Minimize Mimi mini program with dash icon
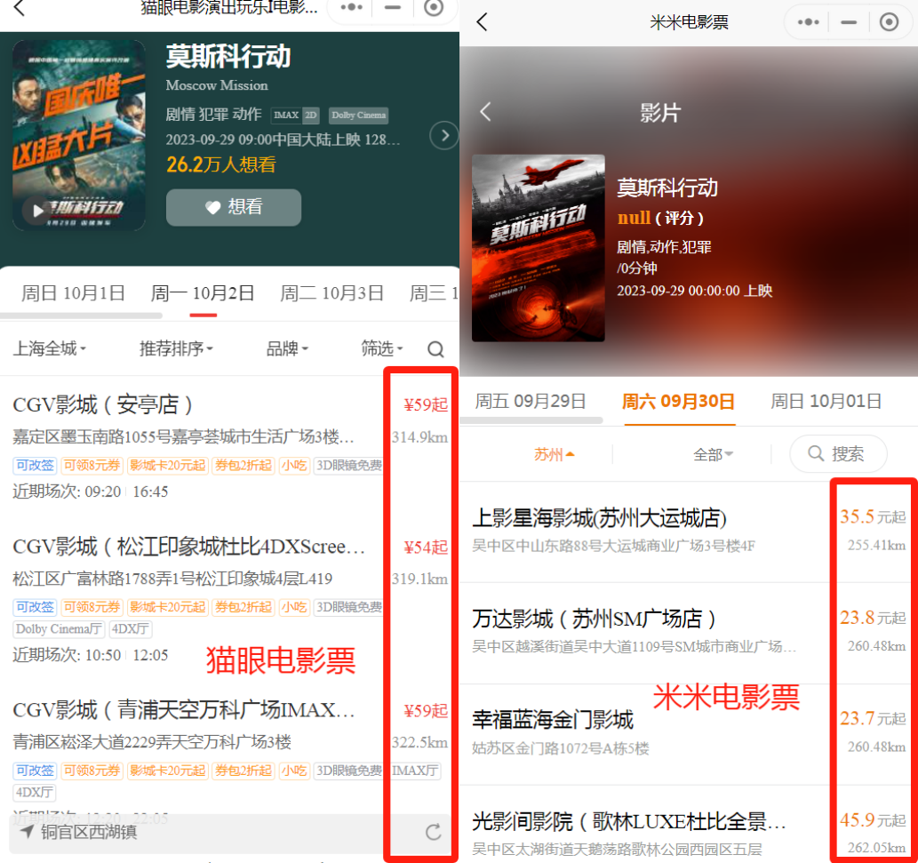Viewport: 918px width, 863px height. click(848, 22)
